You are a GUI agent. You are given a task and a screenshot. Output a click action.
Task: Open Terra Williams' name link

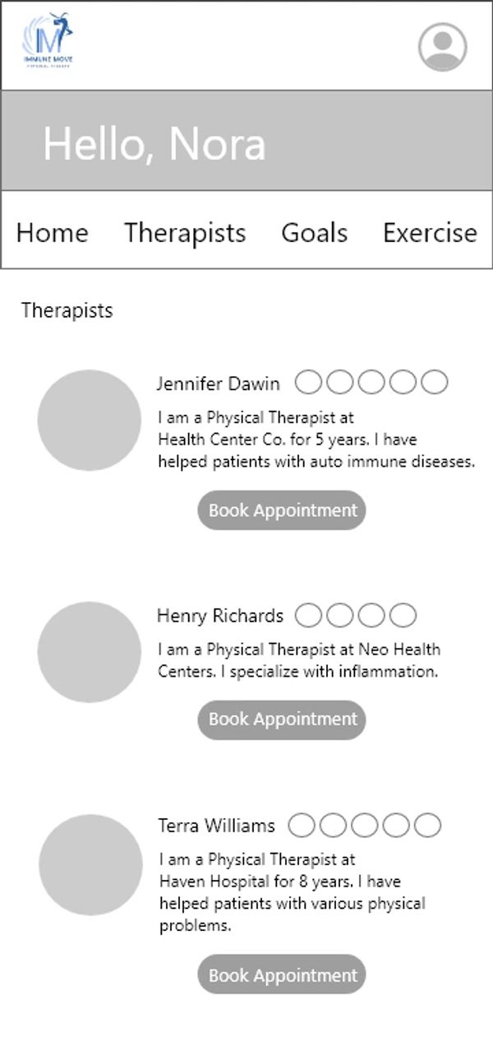(216, 826)
